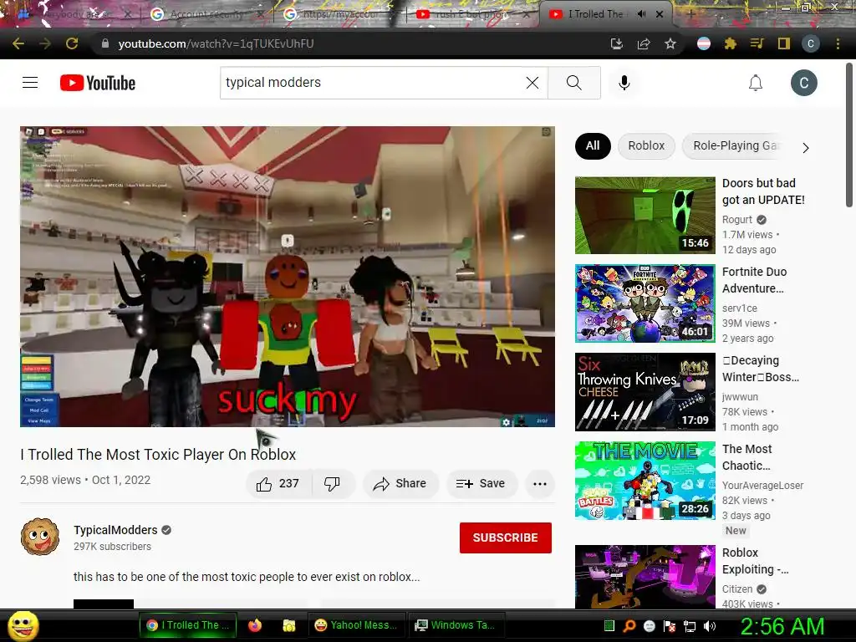Open 'The Most Chaotic...' video title

(x=746, y=457)
